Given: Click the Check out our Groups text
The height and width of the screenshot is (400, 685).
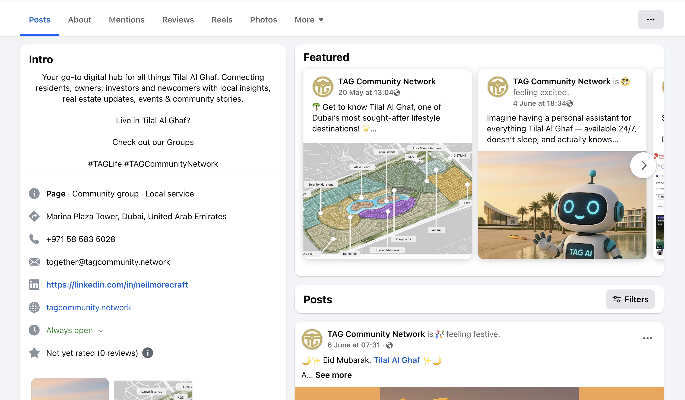Looking at the screenshot, I should point(153,142).
